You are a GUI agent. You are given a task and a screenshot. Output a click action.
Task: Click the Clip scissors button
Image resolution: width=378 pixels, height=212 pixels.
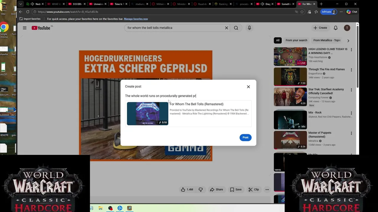point(254,190)
